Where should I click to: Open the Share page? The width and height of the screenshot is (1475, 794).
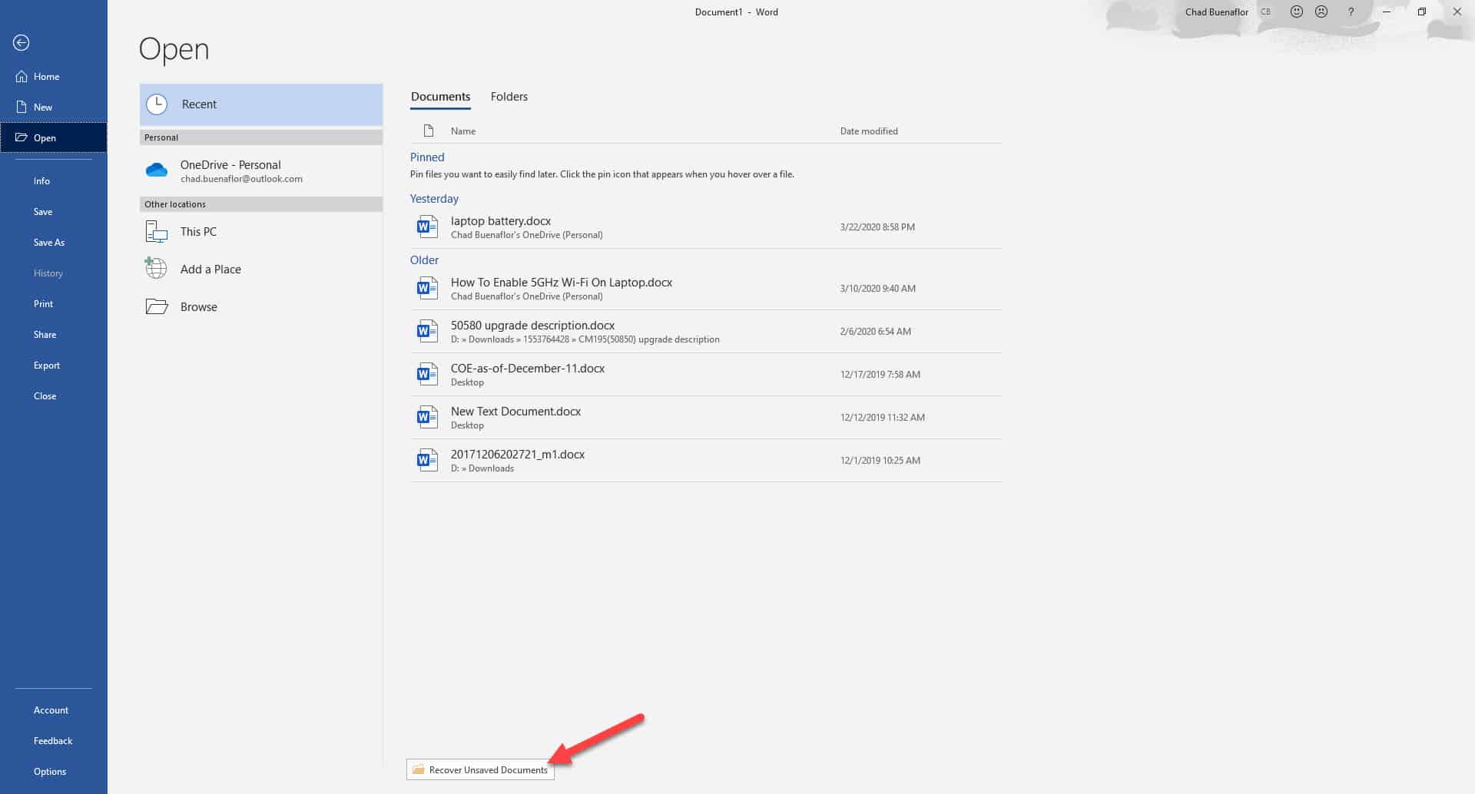pos(54,335)
